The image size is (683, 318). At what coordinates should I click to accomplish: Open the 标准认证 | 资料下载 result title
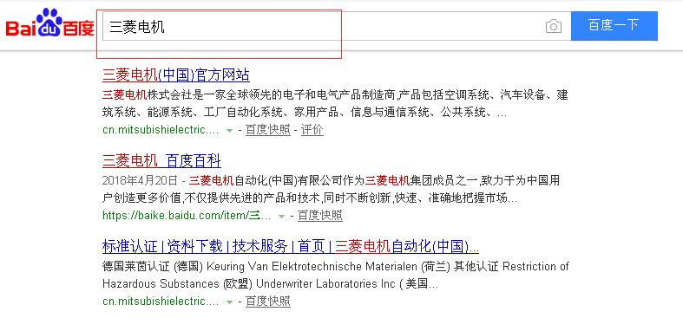coord(291,247)
